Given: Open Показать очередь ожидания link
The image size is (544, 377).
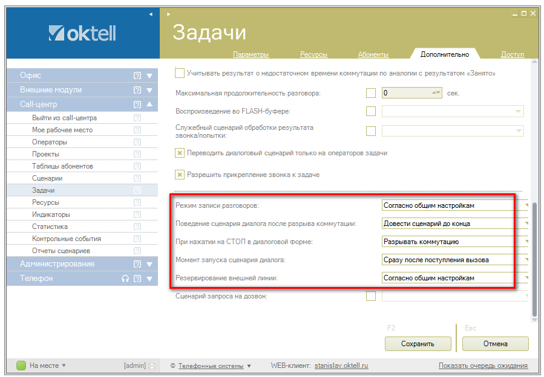Looking at the screenshot, I should point(483,366).
